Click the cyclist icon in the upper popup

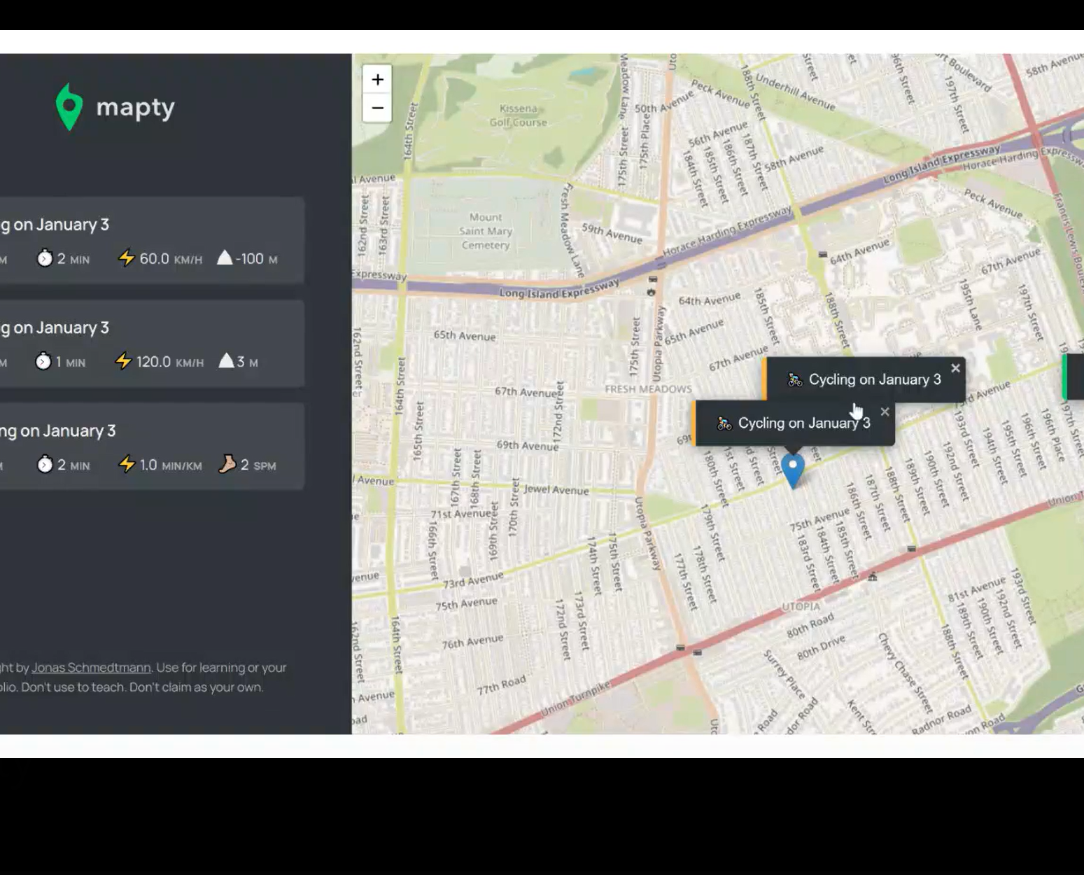[794, 380]
